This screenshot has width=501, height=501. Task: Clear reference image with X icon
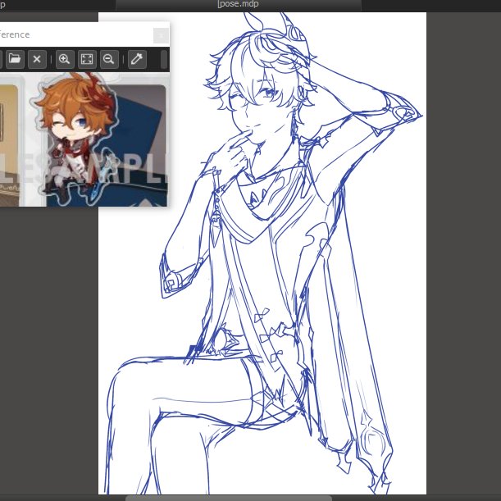pos(37,59)
